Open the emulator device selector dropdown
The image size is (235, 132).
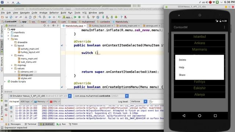tap(70, 96)
